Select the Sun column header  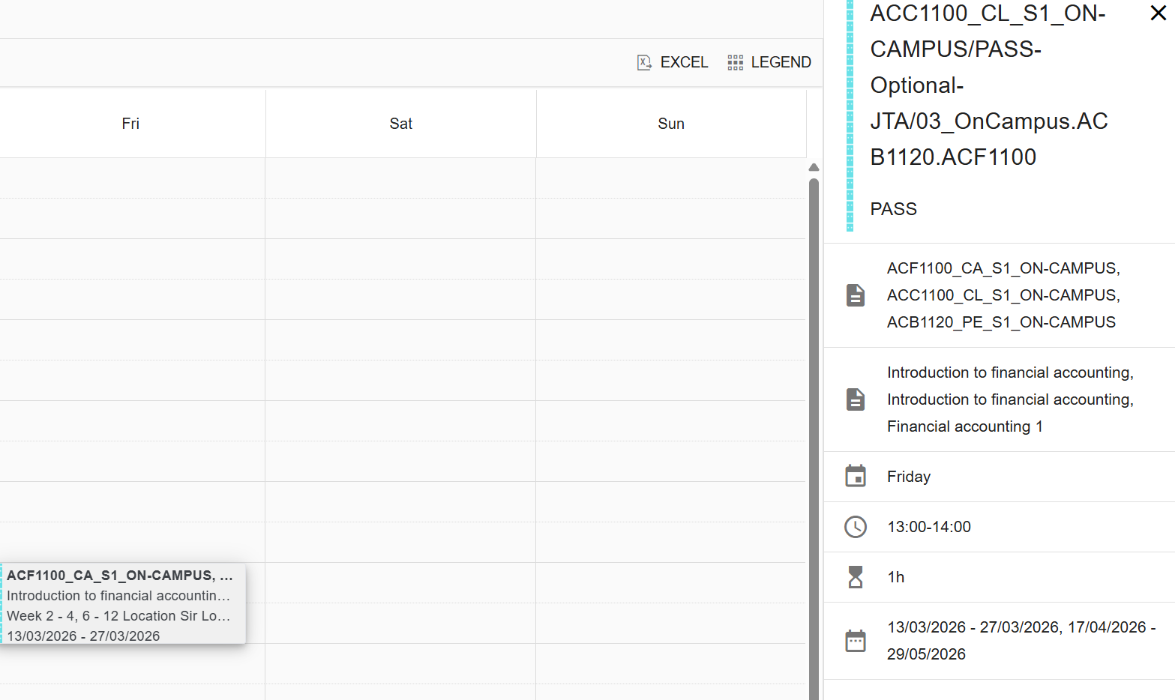[671, 124]
